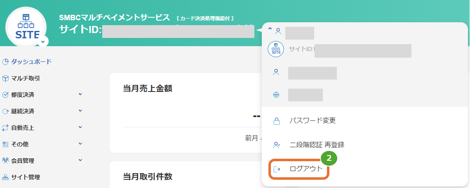Choose 二段階認証 再登録 from the user menu
Screen dimensions: 470x188
coord(317,145)
